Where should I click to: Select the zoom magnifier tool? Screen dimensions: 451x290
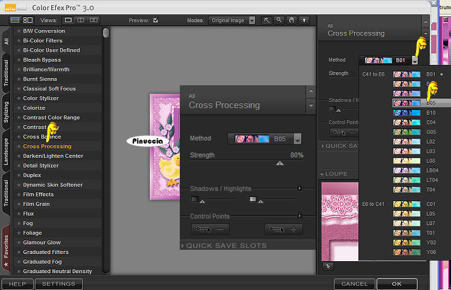(279, 20)
